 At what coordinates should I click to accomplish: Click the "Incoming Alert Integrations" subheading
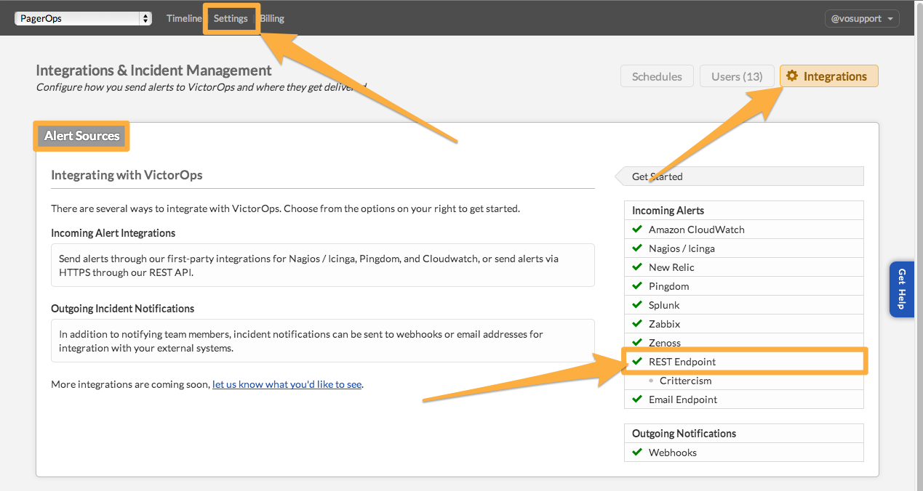113,233
